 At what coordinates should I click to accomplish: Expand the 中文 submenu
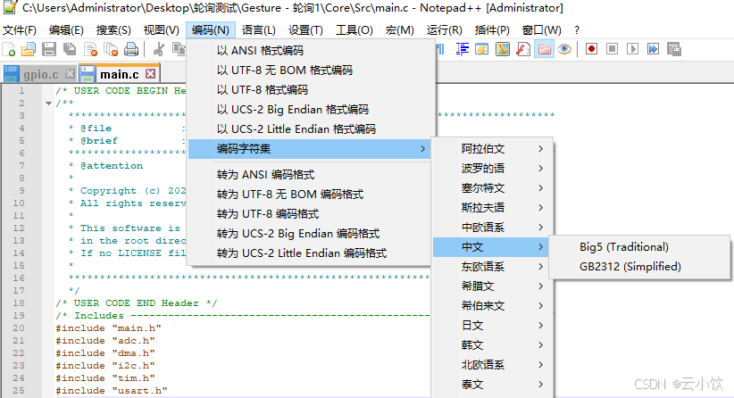[x=492, y=247]
